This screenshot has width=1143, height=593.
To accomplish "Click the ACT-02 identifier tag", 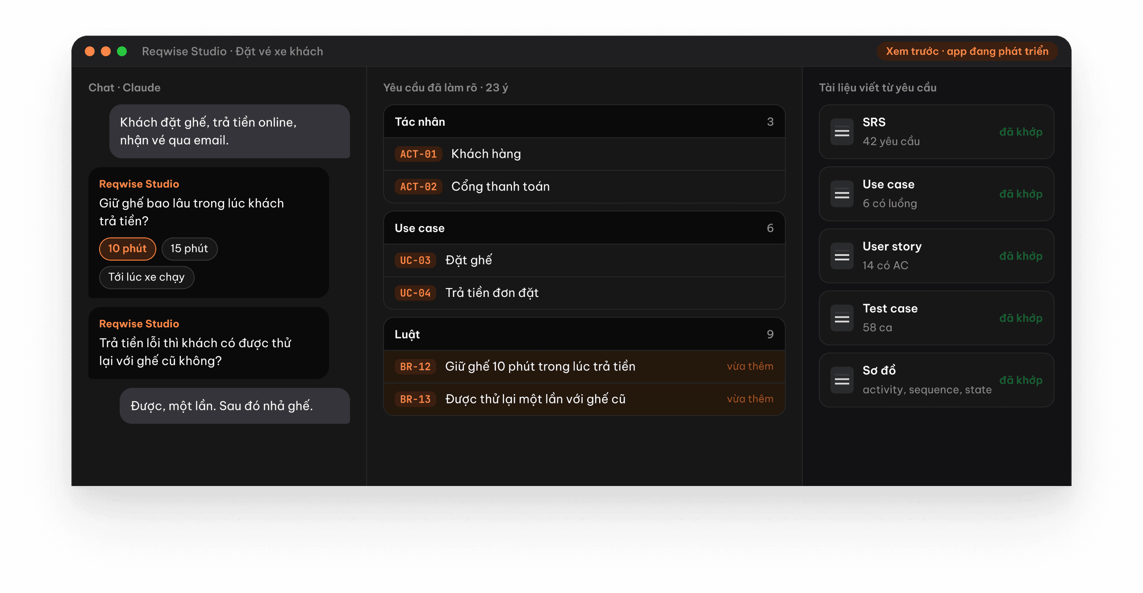I will click(x=418, y=186).
